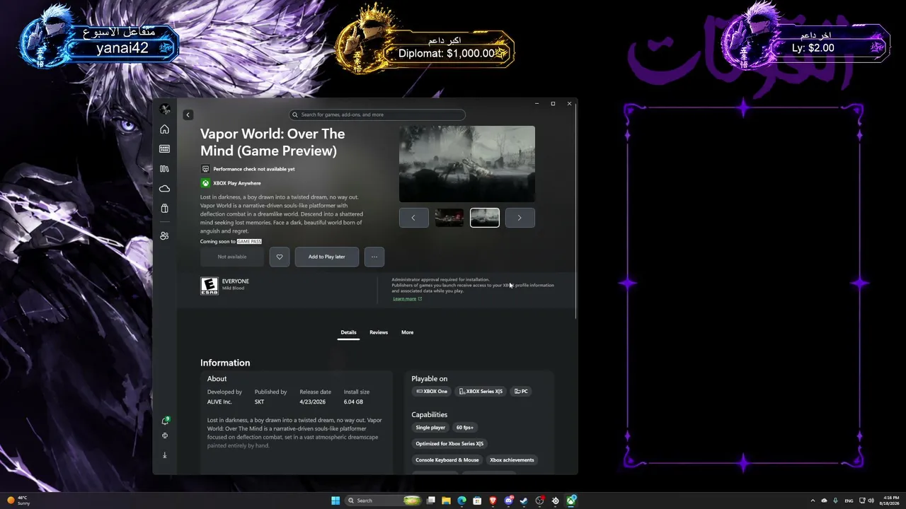The width and height of the screenshot is (906, 509).
Task: Open the profile avatar in Xbox sidebar
Action: point(165,109)
